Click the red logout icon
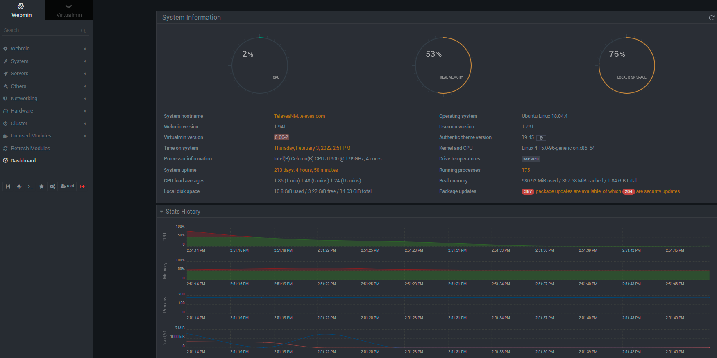The image size is (717, 358). click(x=82, y=187)
